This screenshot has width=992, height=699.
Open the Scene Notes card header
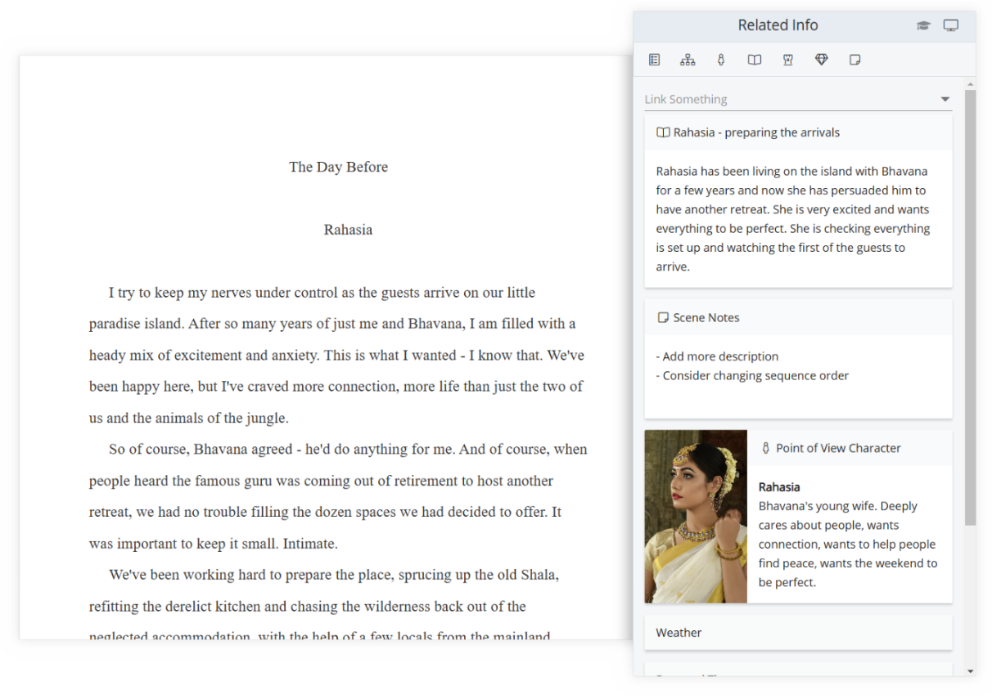[x=798, y=317]
